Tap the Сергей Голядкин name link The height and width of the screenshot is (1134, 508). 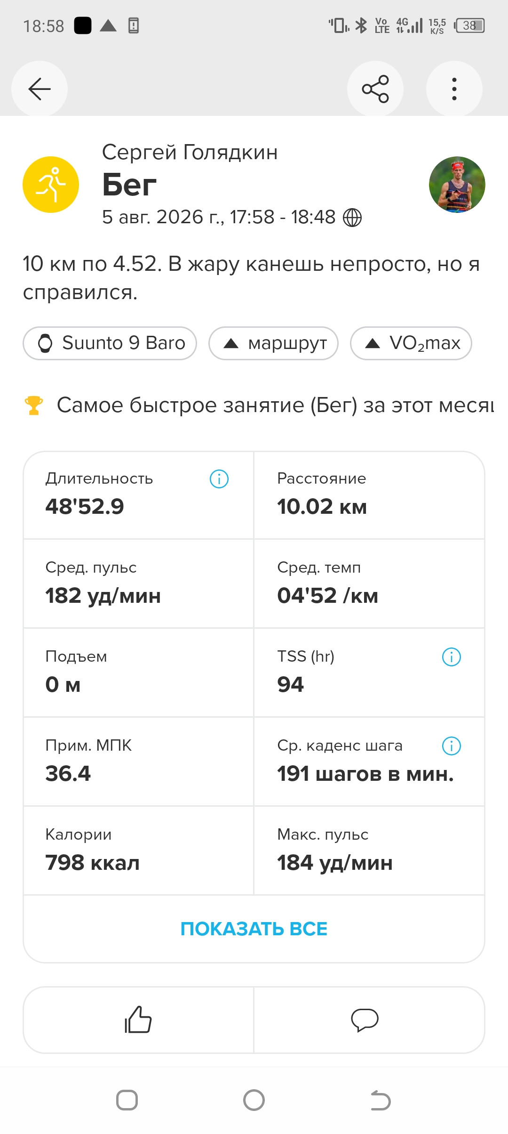pos(190,152)
